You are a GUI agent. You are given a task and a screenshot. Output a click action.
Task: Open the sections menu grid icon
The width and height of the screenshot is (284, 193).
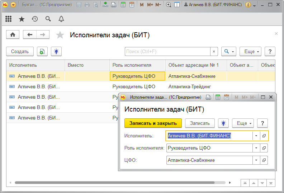coord(8,19)
